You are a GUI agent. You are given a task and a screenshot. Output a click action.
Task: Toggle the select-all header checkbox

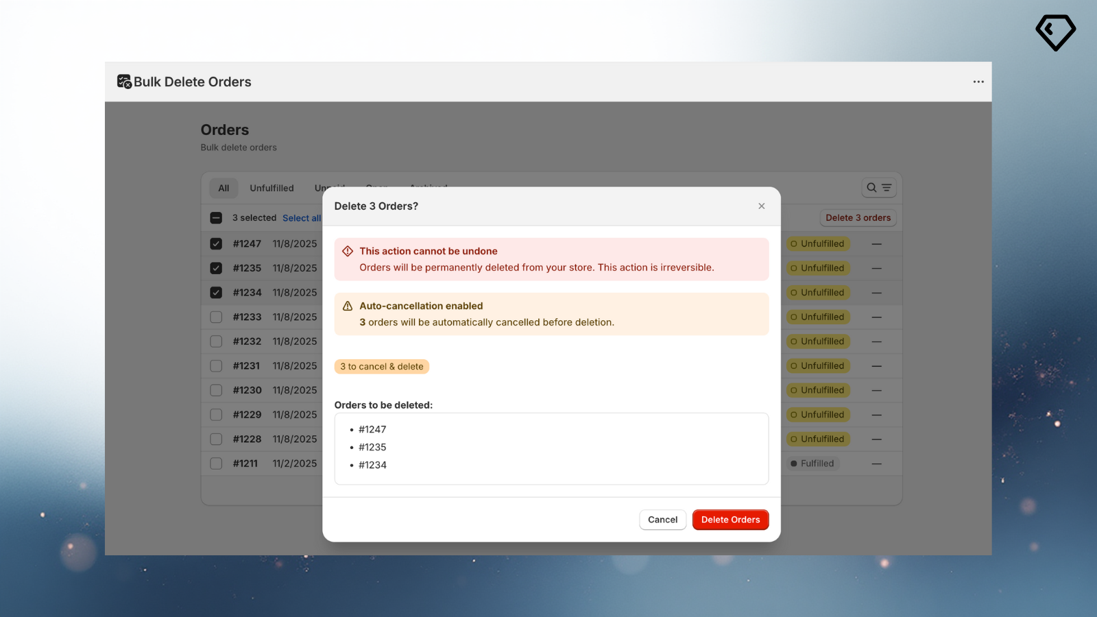tap(216, 218)
